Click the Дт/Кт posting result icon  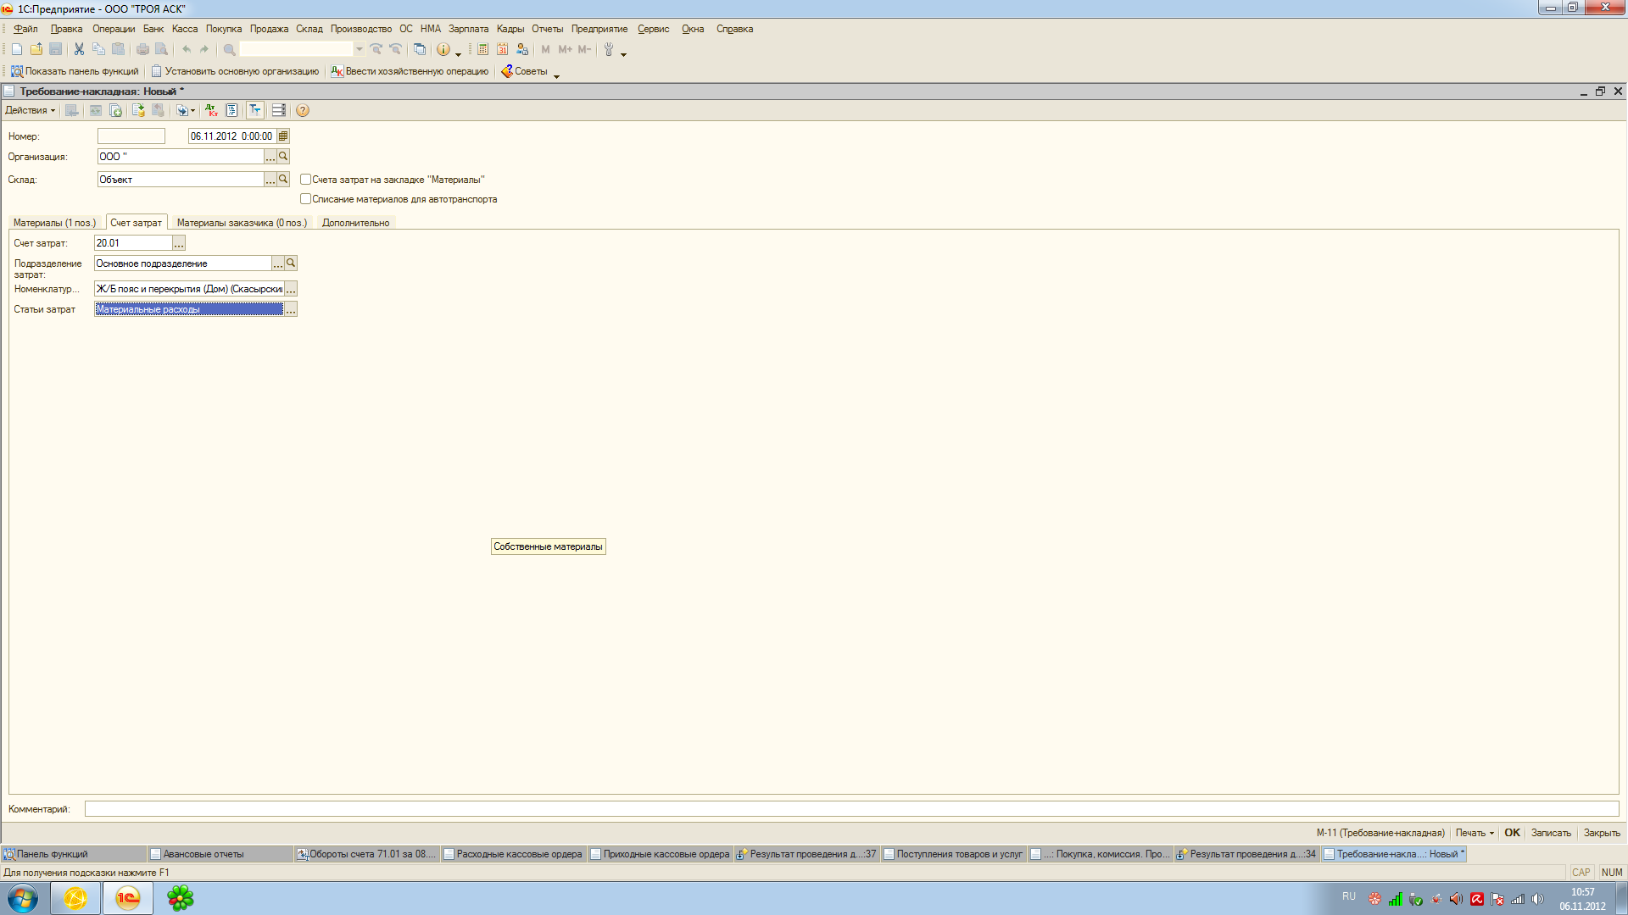coord(211,110)
